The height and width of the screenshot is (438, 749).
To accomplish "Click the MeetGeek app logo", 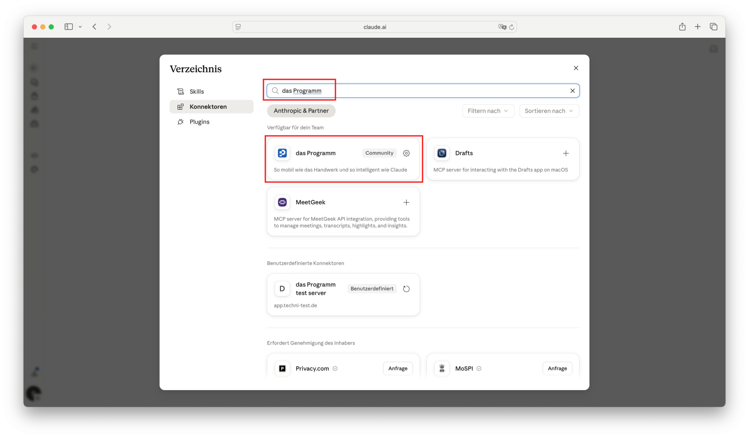I will click(282, 202).
